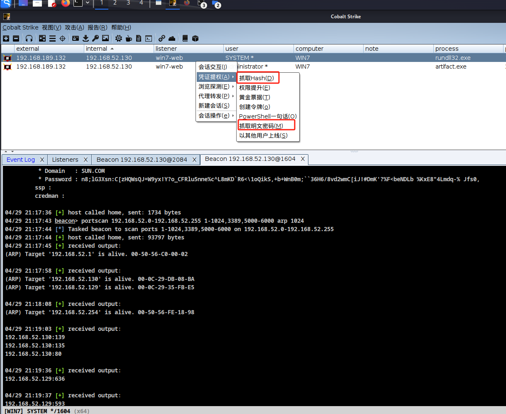Open Credentials via ID card icon
The image size is (506, 414).
tap(76, 38)
